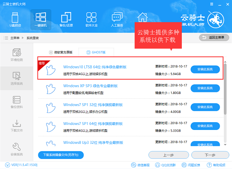The width and height of the screenshot is (232, 169).
Task: Click 系统重装 in the breadcrumb
Action: pyautogui.click(x=32, y=38)
